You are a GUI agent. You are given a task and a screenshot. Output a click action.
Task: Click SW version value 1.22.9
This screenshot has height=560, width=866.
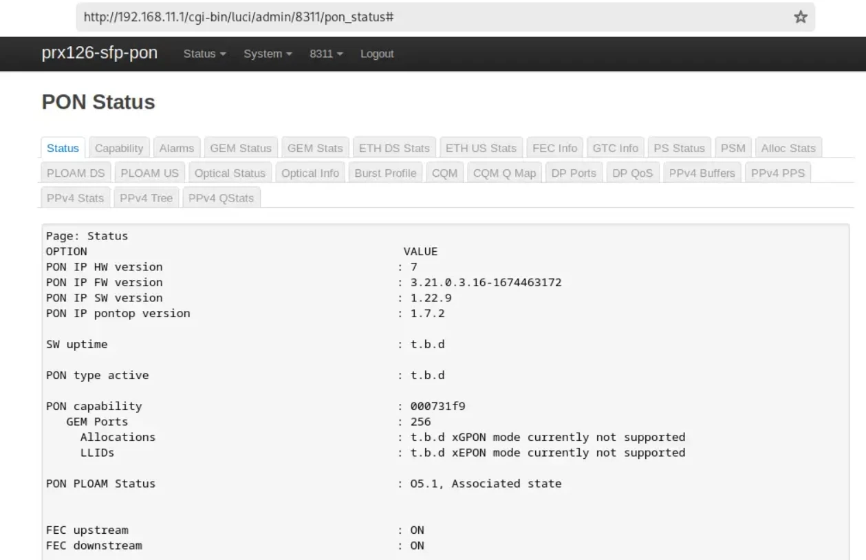pyautogui.click(x=431, y=298)
